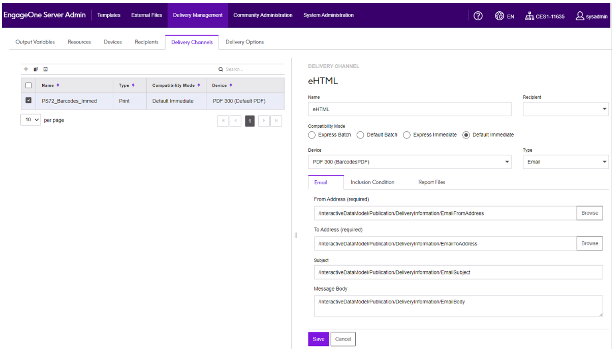Toggle the select-all header checkbox
The width and height of the screenshot is (613, 354).
[28, 85]
